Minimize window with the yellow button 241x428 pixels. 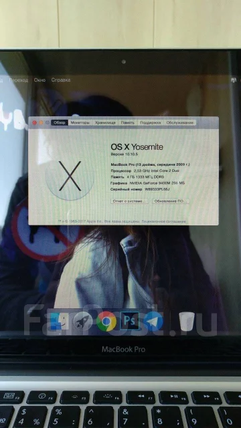41,122
